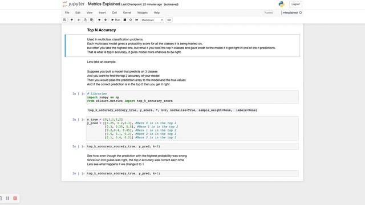The width and height of the screenshot is (365, 205).
Task: Restart the kernel and rerun all cells
Action: [x=137, y=20]
